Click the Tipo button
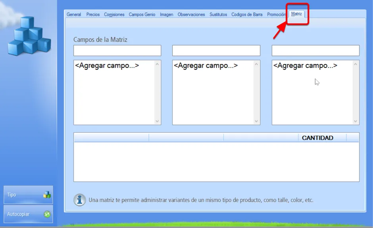 pyautogui.click(x=28, y=195)
